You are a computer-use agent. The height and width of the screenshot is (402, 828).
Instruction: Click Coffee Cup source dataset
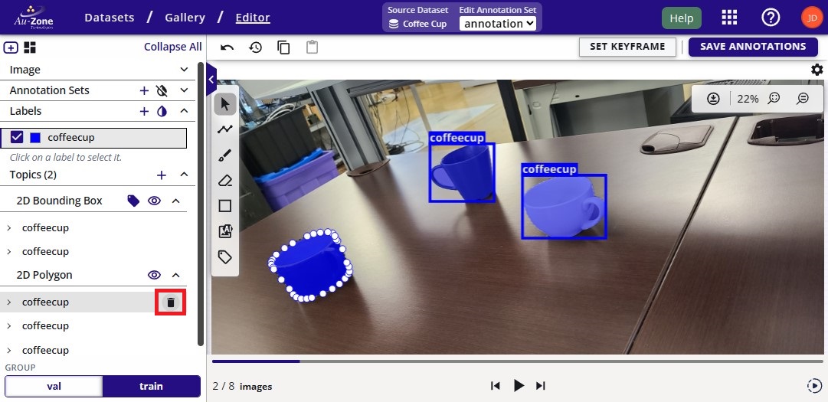coord(417,24)
